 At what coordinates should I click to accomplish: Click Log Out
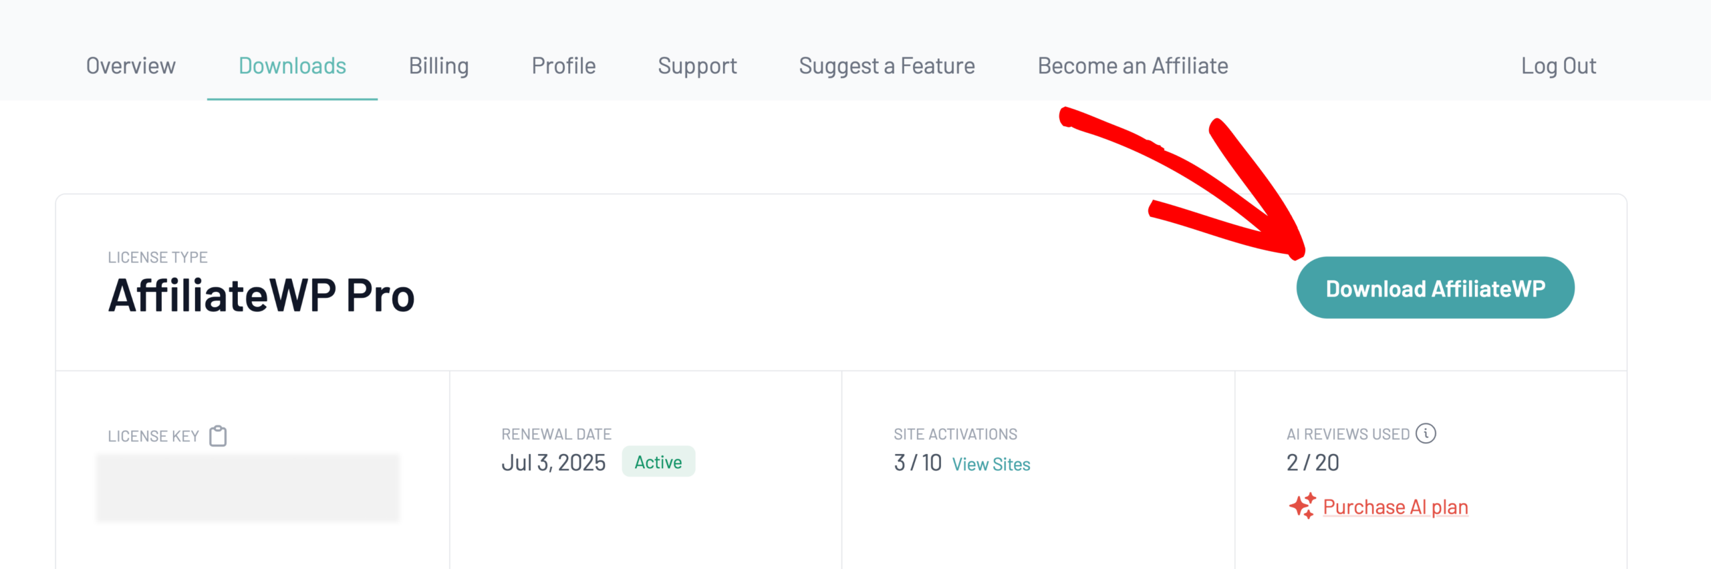[1559, 65]
